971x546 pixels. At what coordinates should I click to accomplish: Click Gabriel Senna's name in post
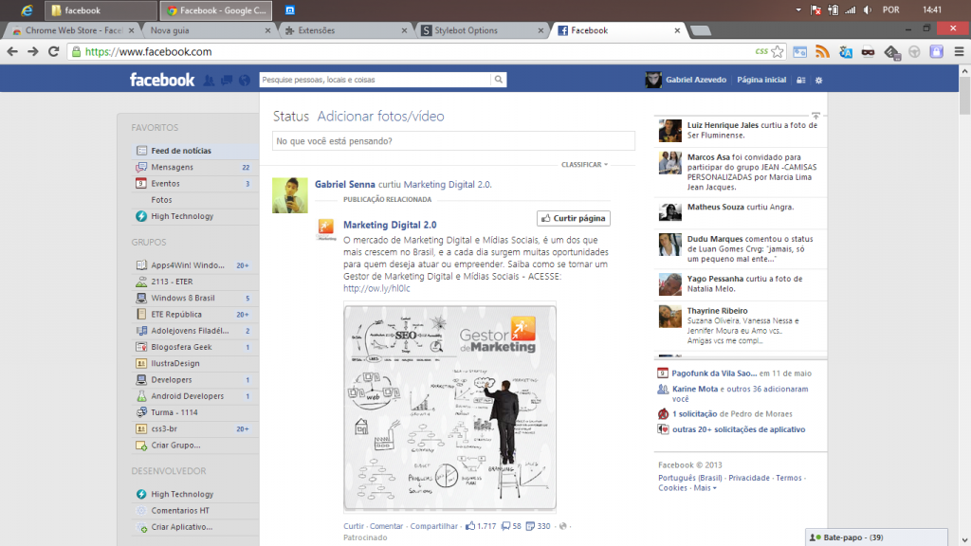(x=345, y=185)
